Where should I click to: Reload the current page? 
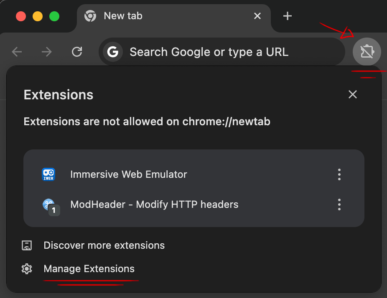click(x=77, y=52)
